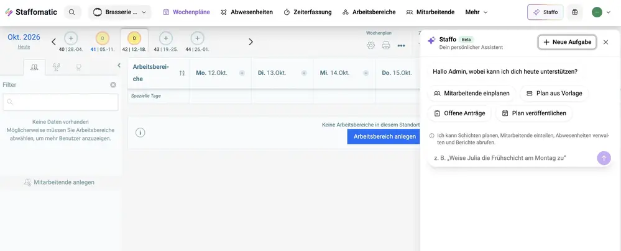Open the Brasserie location dropdown
The image size is (621, 251).
click(x=119, y=12)
